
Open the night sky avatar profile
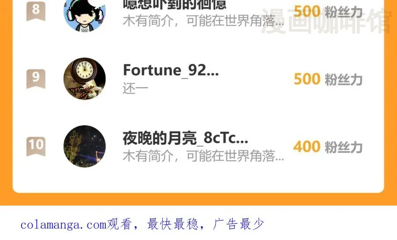pyautogui.click(x=85, y=146)
